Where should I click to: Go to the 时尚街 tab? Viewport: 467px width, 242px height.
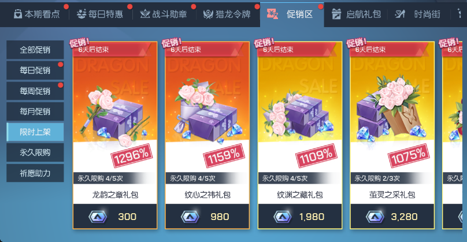(418, 14)
